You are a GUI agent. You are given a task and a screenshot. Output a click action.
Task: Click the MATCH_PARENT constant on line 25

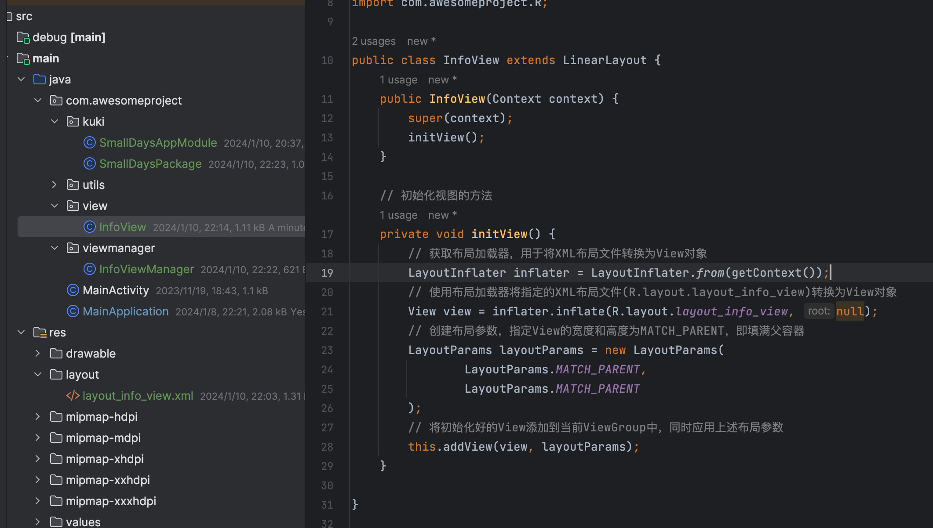coord(598,389)
